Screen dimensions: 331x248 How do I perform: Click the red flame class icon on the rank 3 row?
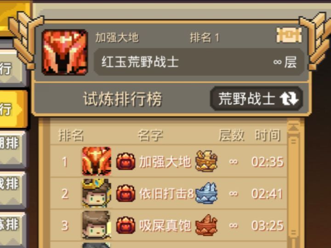pyautogui.click(x=126, y=225)
